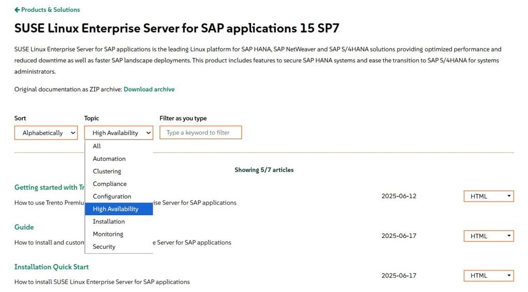
Task: Choose Compliance topic option
Action: click(x=119, y=184)
